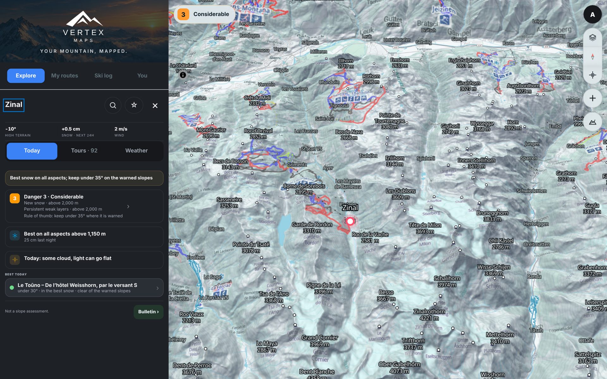
Task: Click the Pointe du Tsaté 3078 m label
Action: (x=251, y=247)
